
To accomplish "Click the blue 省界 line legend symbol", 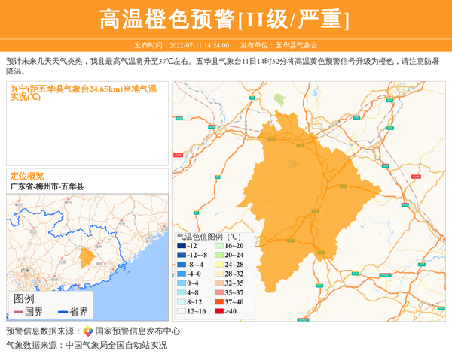I will pyautogui.click(x=63, y=312).
